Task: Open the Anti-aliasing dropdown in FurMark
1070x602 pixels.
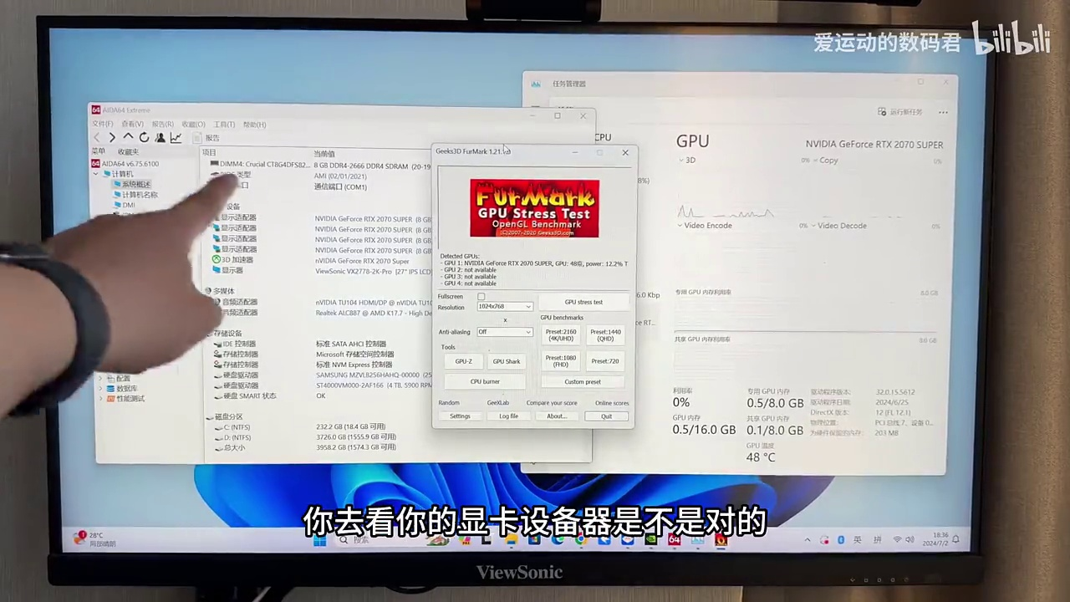Action: pyautogui.click(x=504, y=332)
